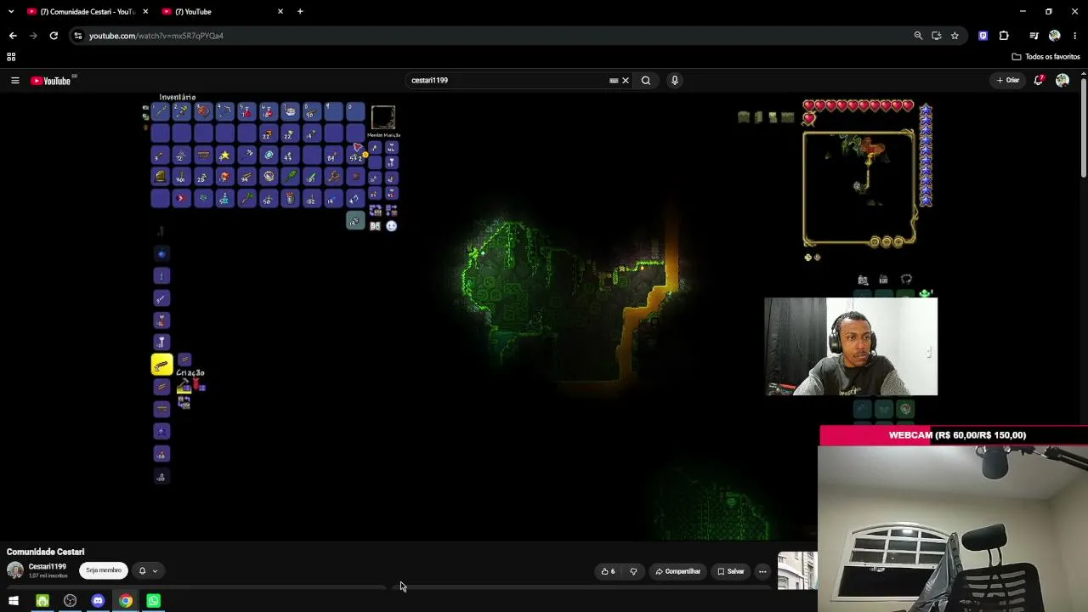Click the Seja membro button
The height and width of the screenshot is (612, 1088).
pos(104,570)
